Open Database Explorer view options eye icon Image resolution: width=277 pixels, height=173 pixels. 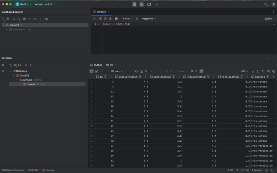coord(47,19)
